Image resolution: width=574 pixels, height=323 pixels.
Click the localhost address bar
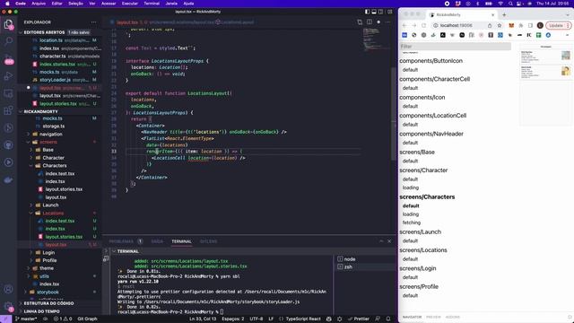457,26
